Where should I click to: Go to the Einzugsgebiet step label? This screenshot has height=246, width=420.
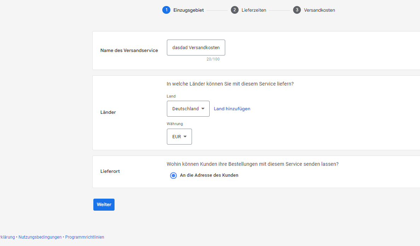[188, 10]
